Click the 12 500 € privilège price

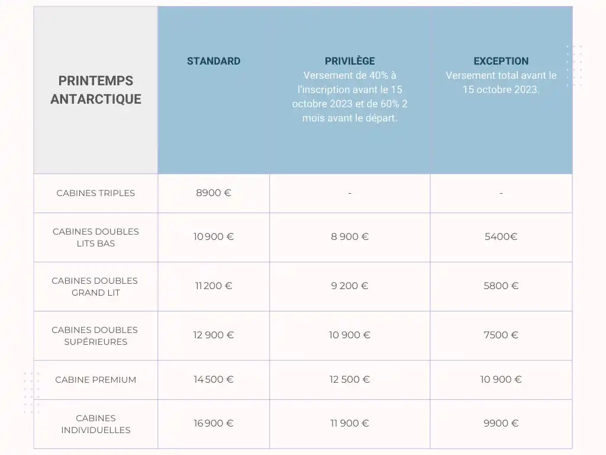point(350,379)
